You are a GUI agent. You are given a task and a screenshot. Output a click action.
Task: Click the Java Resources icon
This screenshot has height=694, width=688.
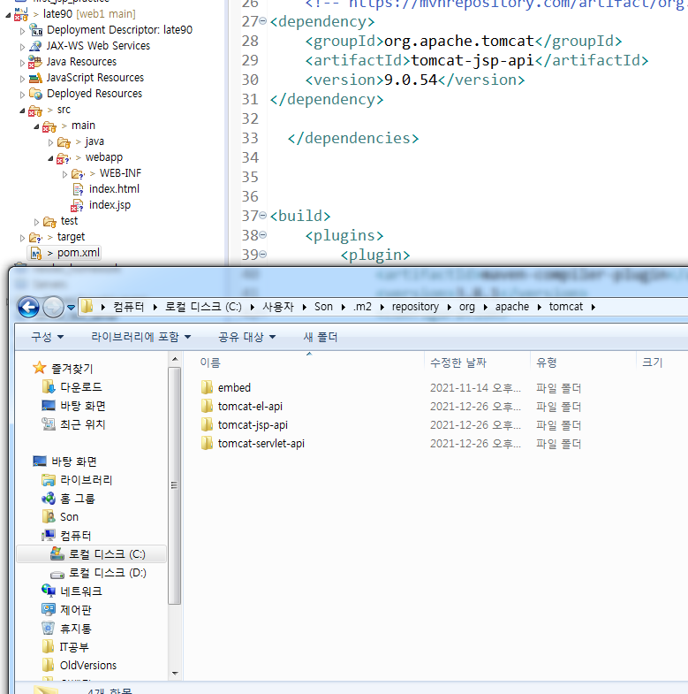(35, 62)
